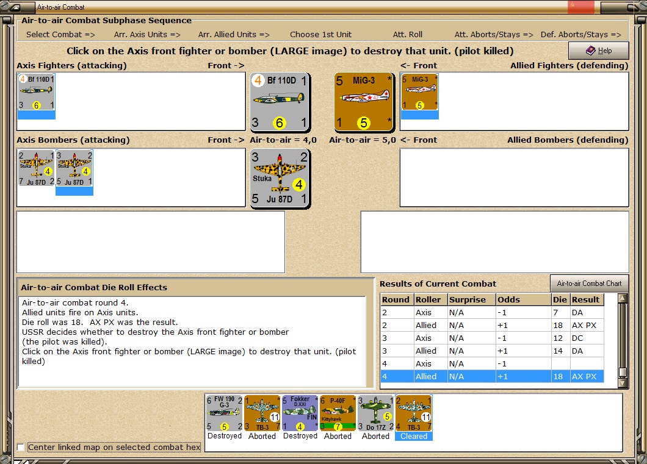Image resolution: width=647 pixels, height=464 pixels.
Task: Click 'Cleared' label under TB-3
Action: 414,437
